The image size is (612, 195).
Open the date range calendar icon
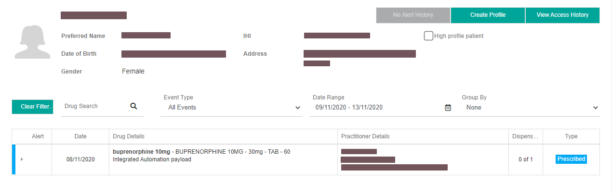click(448, 108)
